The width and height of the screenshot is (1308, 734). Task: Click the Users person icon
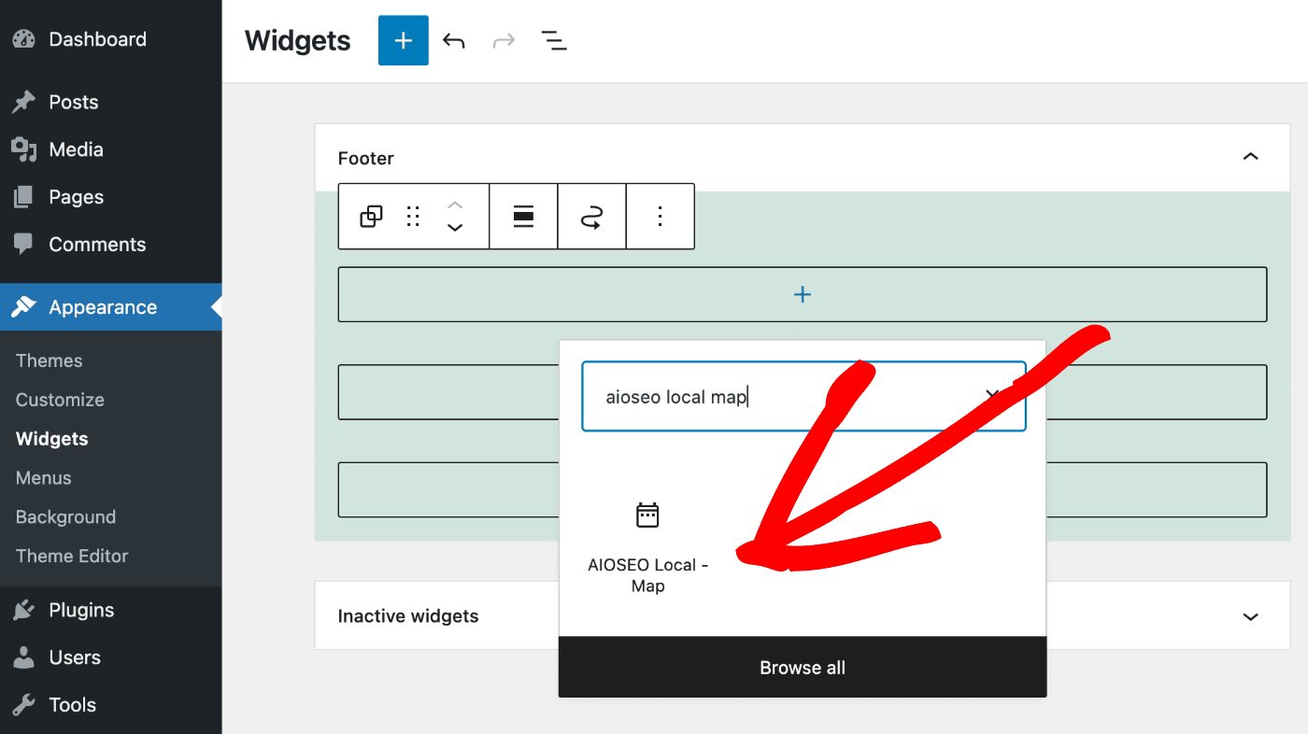[23, 657]
